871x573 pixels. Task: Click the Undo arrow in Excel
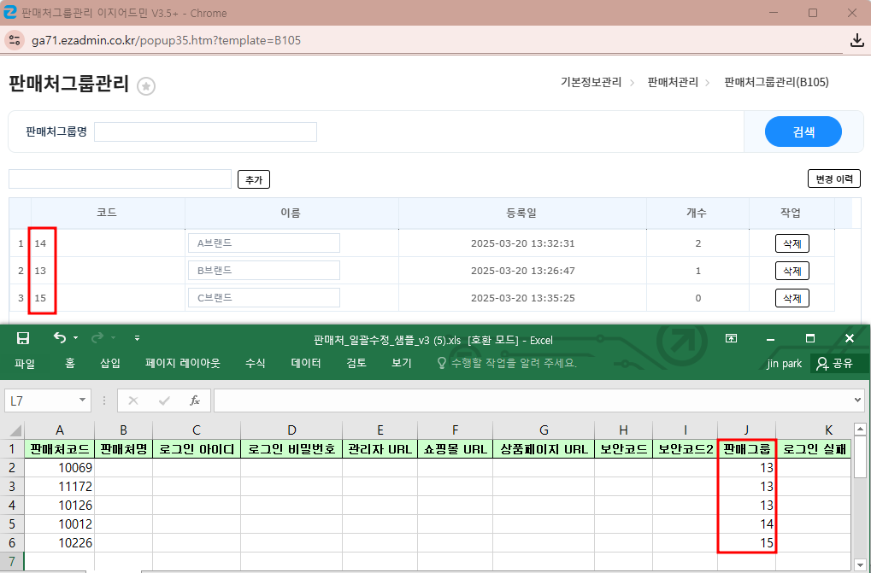tap(59, 338)
